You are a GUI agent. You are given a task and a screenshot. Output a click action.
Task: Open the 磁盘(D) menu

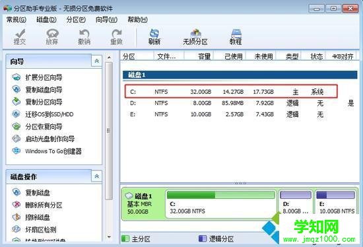tap(47, 20)
